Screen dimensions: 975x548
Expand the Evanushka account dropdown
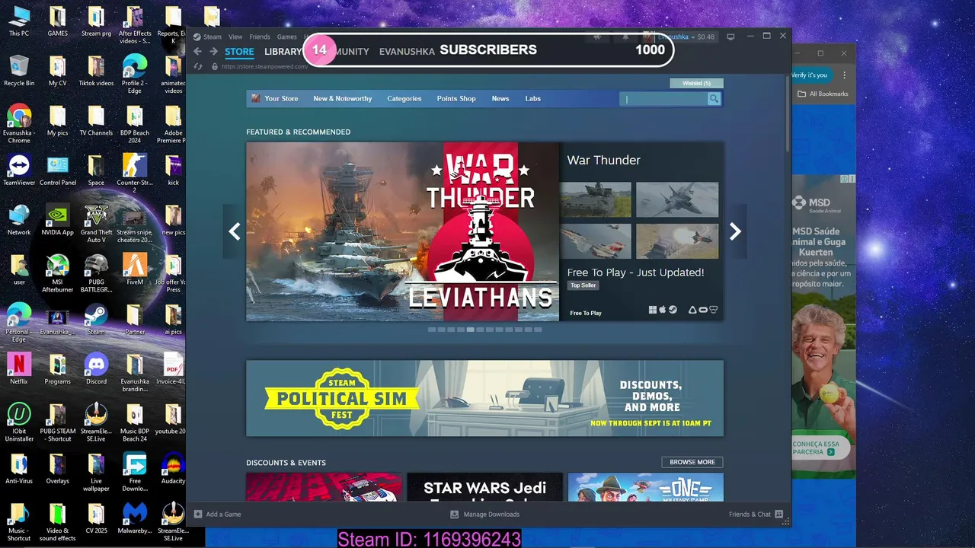(678, 37)
